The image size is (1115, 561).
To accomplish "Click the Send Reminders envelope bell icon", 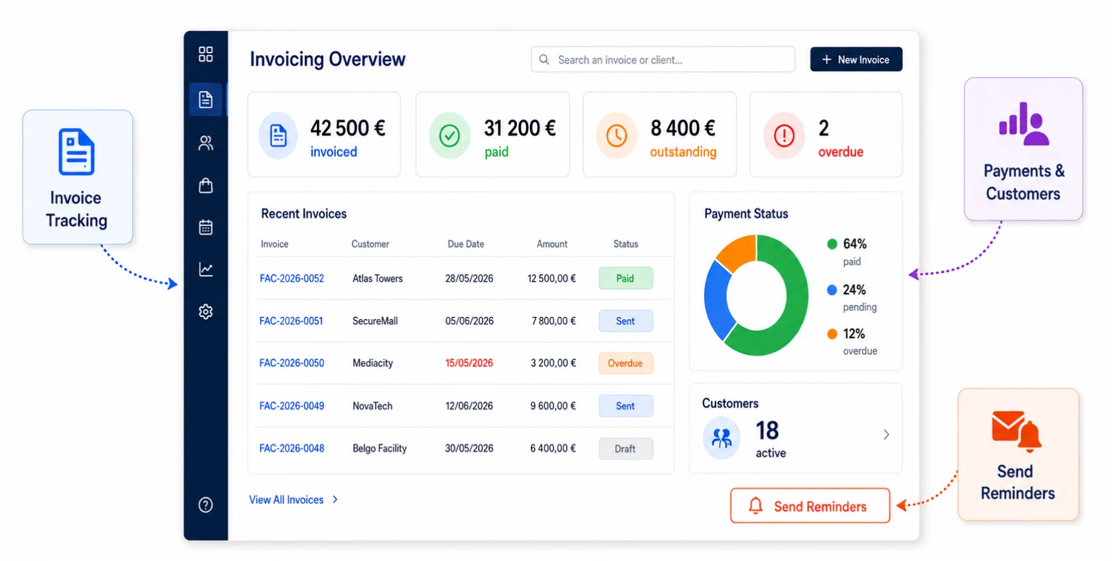I will 1017,432.
